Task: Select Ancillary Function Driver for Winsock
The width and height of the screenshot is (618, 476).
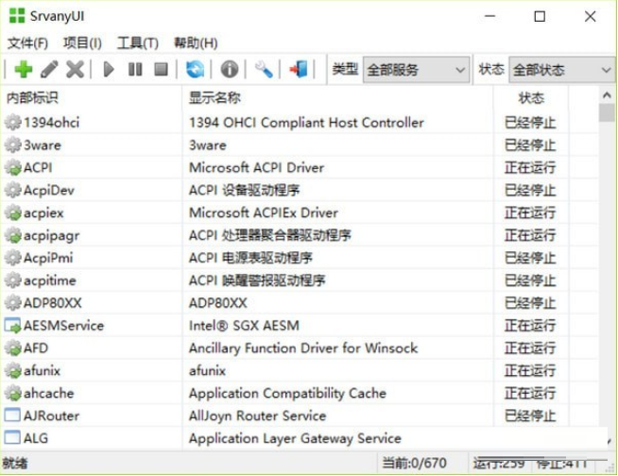Action: tap(303, 348)
